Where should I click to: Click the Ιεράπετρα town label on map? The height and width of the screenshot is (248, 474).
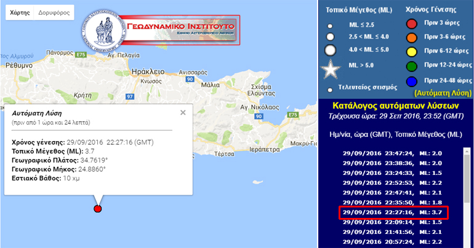[x=265, y=149]
